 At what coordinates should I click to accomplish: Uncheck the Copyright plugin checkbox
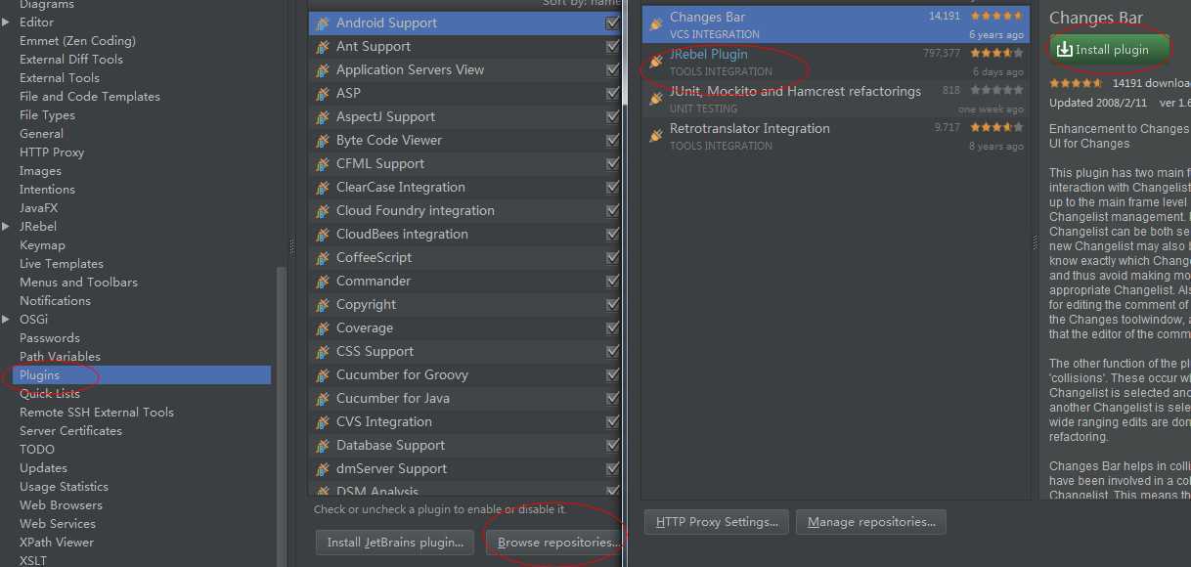click(x=612, y=304)
